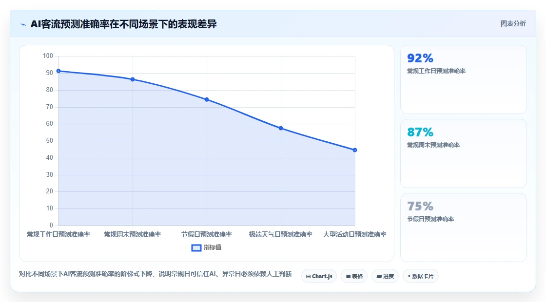Click the chart title AI客流预测准确率在不同场景下的表现差异
The image size is (546, 302).
[124, 24]
